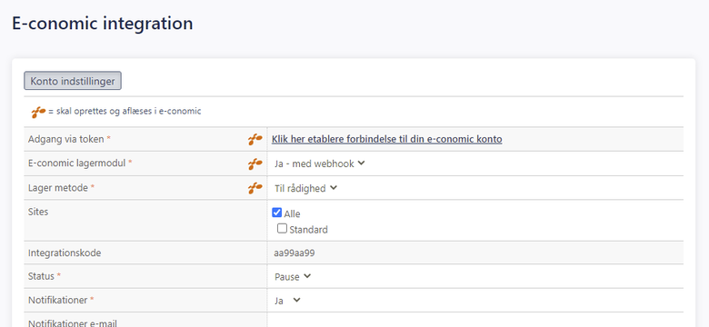Select the Integrationskode value aa99aa99

click(295, 253)
